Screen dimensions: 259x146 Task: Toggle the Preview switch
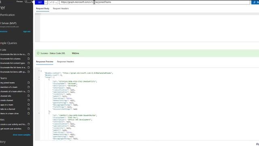coord(28,1)
